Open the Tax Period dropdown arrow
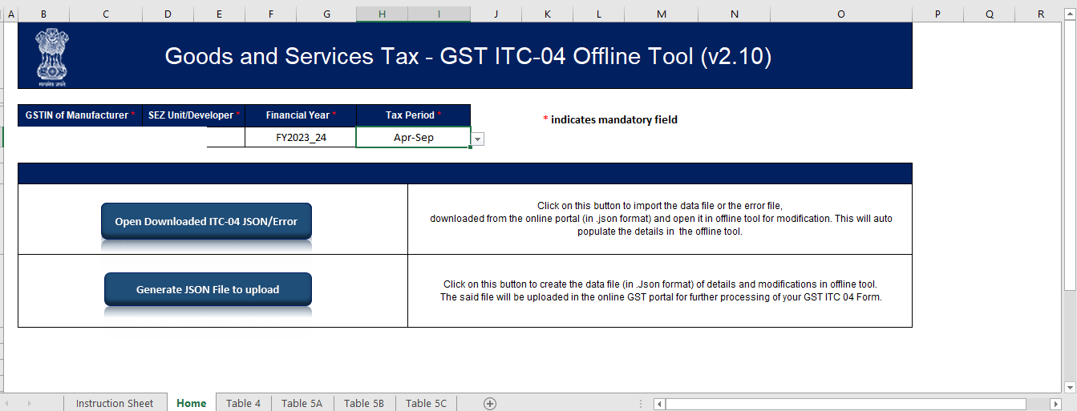1077x411 pixels. tap(478, 139)
